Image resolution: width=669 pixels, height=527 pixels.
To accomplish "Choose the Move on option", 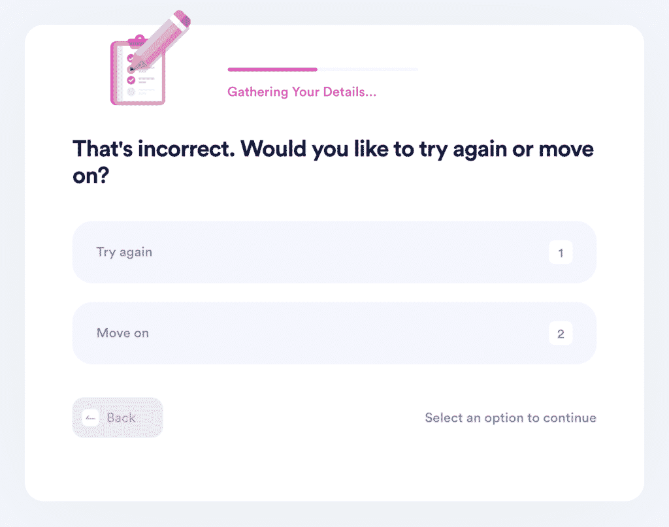I will point(334,333).
